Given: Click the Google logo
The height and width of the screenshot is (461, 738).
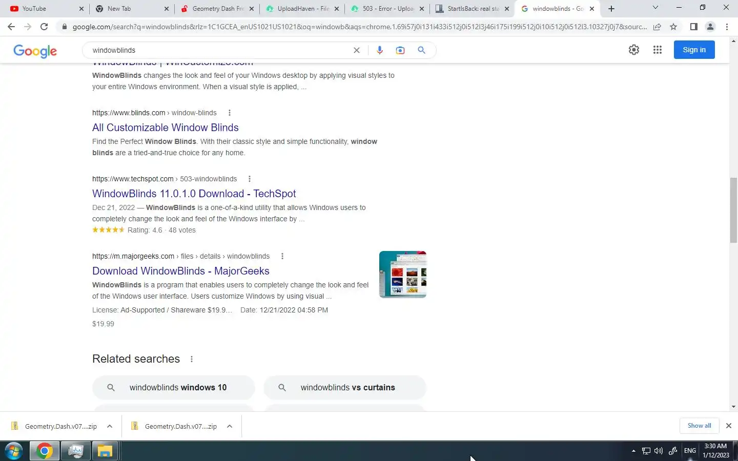Looking at the screenshot, I should (35, 51).
